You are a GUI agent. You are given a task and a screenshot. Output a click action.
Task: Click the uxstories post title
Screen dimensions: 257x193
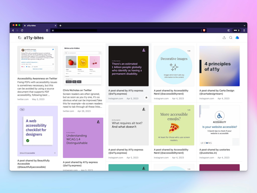point(215,151)
